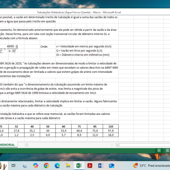The image size is (170, 170).
Task: Open Google Chrome from the taskbar
Action: coord(46,166)
